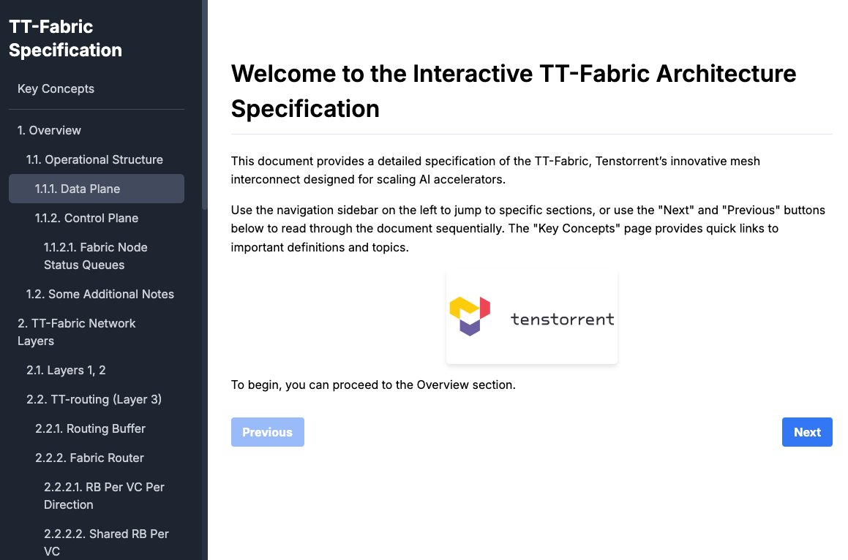Click the disabled Previous button

coord(267,432)
